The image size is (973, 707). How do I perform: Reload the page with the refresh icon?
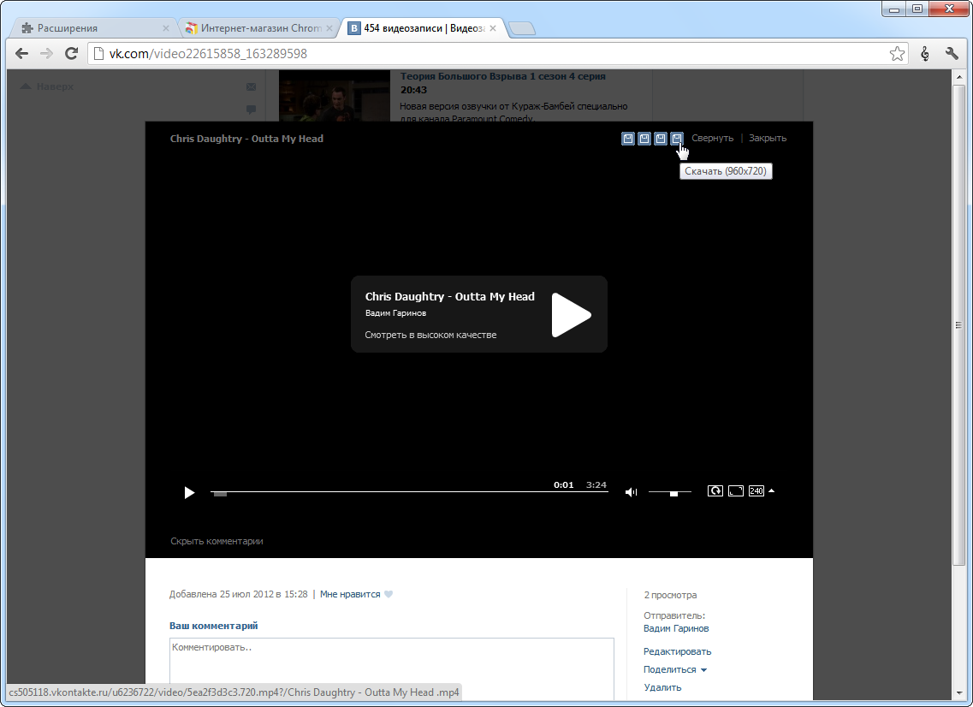[71, 53]
